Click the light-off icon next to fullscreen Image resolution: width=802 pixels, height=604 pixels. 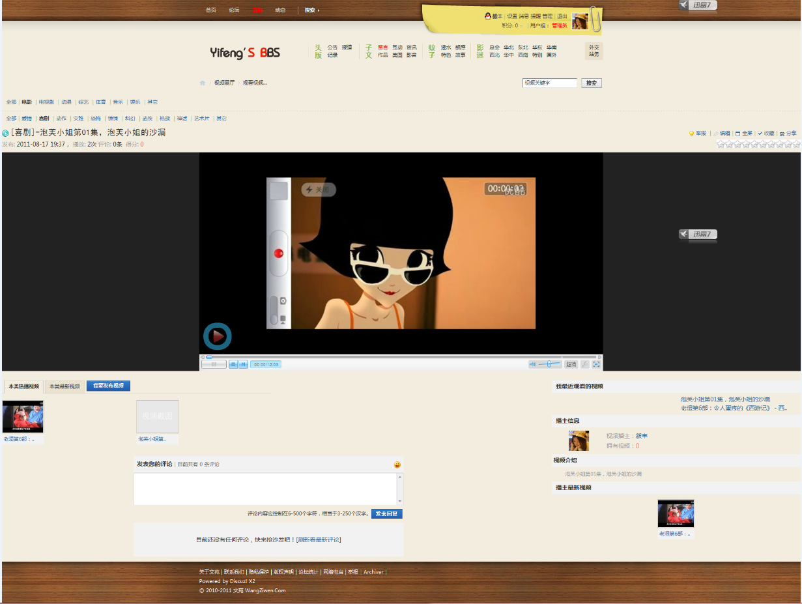pyautogui.click(x=585, y=364)
